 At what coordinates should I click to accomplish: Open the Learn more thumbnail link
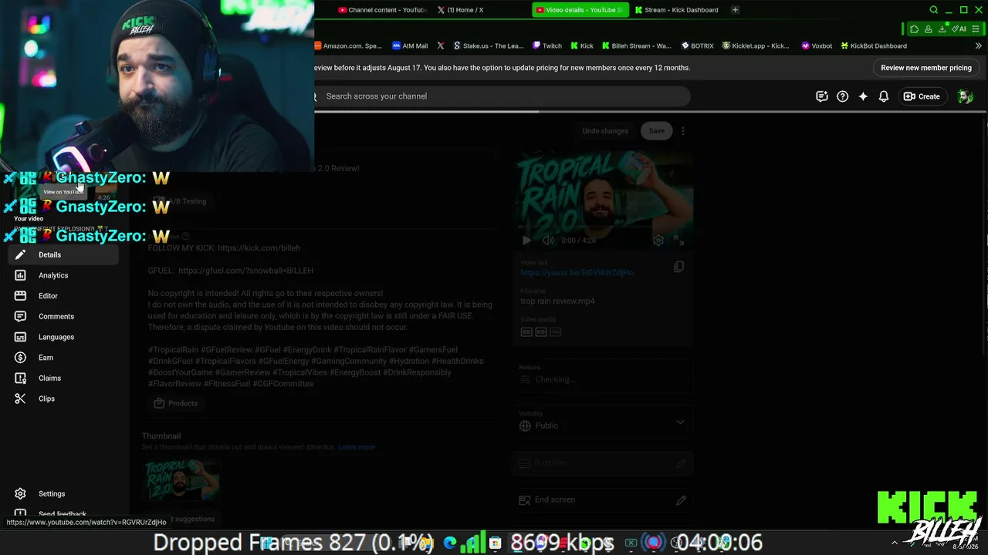(357, 447)
